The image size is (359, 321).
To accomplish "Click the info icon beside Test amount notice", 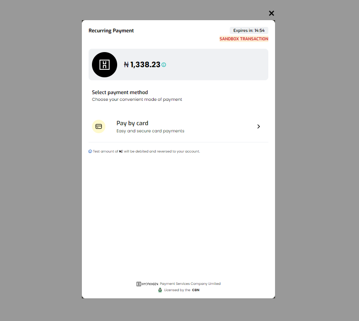I will tap(90, 151).
